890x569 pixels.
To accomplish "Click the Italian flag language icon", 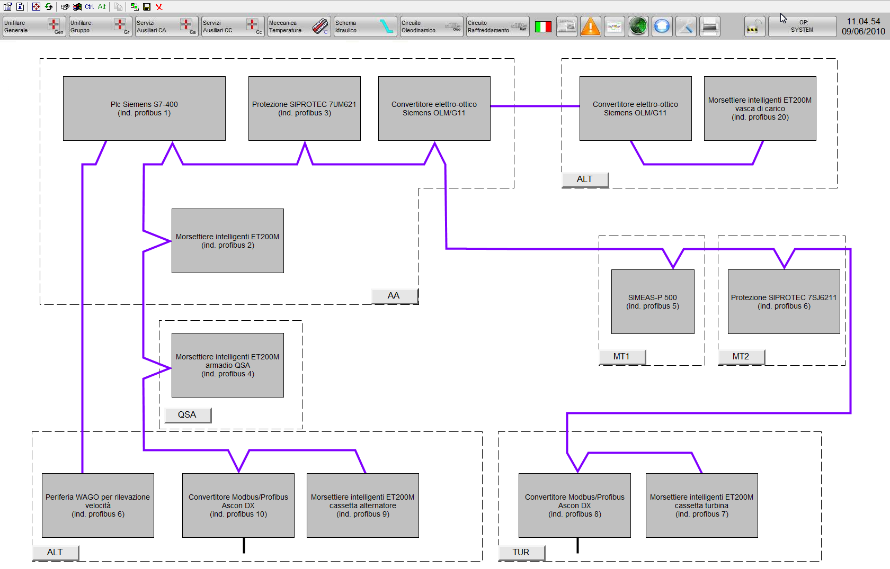I will click(x=543, y=26).
